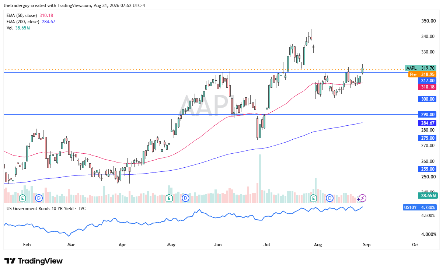The image size is (443, 272).
Task: Click the AAPL ticker price tag
Action: pos(411,68)
